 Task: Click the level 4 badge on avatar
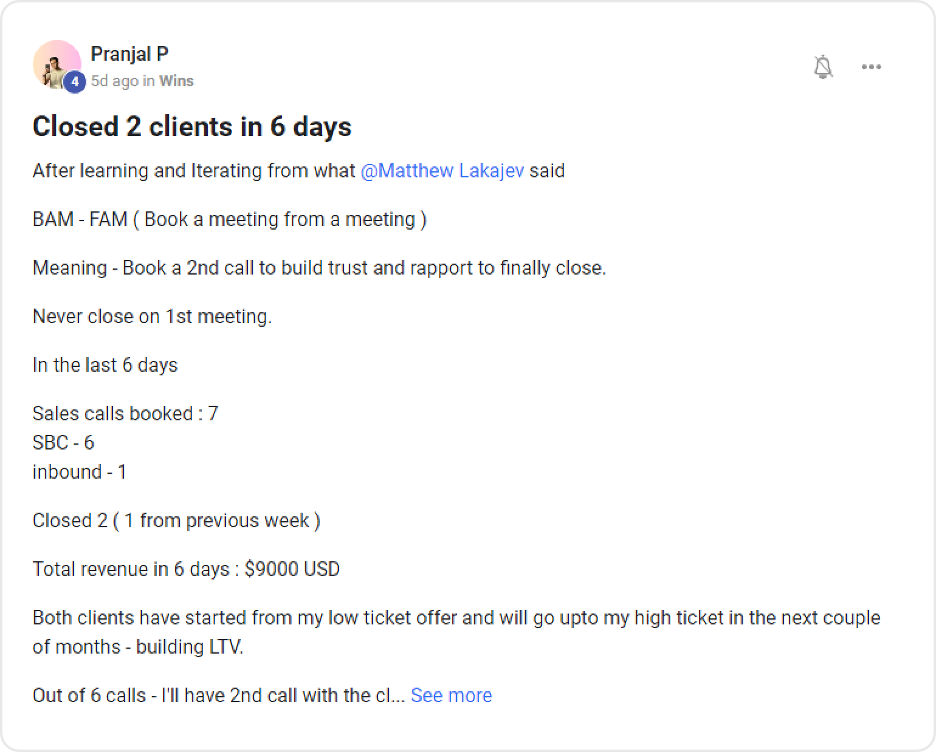(x=74, y=81)
